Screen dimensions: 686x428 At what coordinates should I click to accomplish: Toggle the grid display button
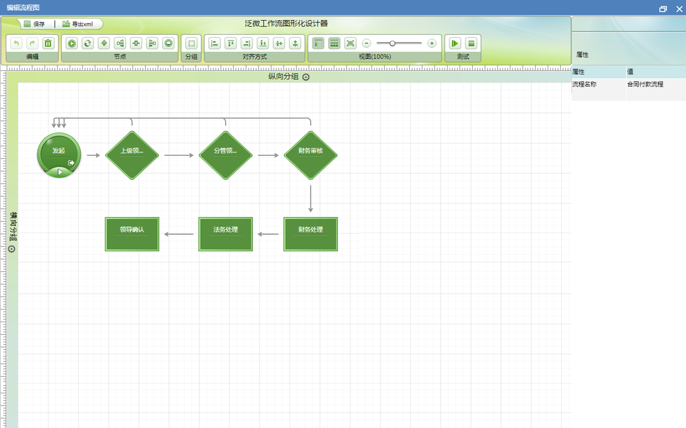(x=334, y=43)
